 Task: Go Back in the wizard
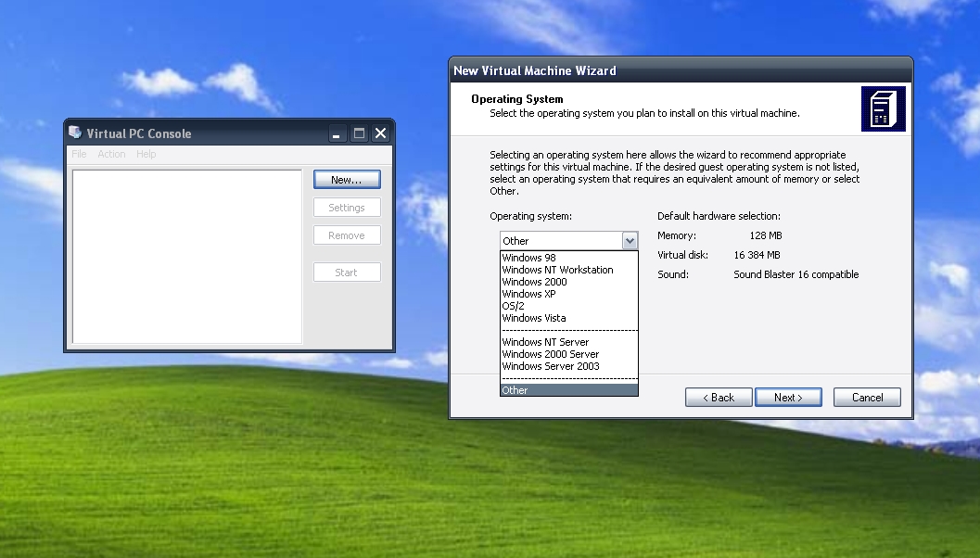(x=719, y=398)
